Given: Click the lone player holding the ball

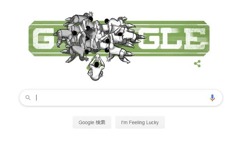Looking at the screenshot, I should [96, 68].
